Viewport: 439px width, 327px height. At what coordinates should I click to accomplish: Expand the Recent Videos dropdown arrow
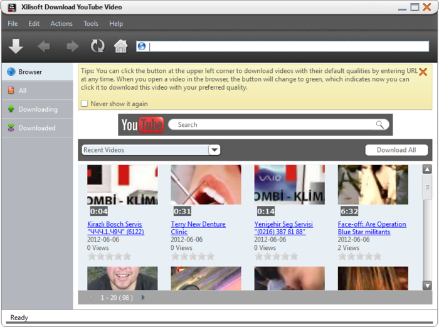pyautogui.click(x=214, y=150)
